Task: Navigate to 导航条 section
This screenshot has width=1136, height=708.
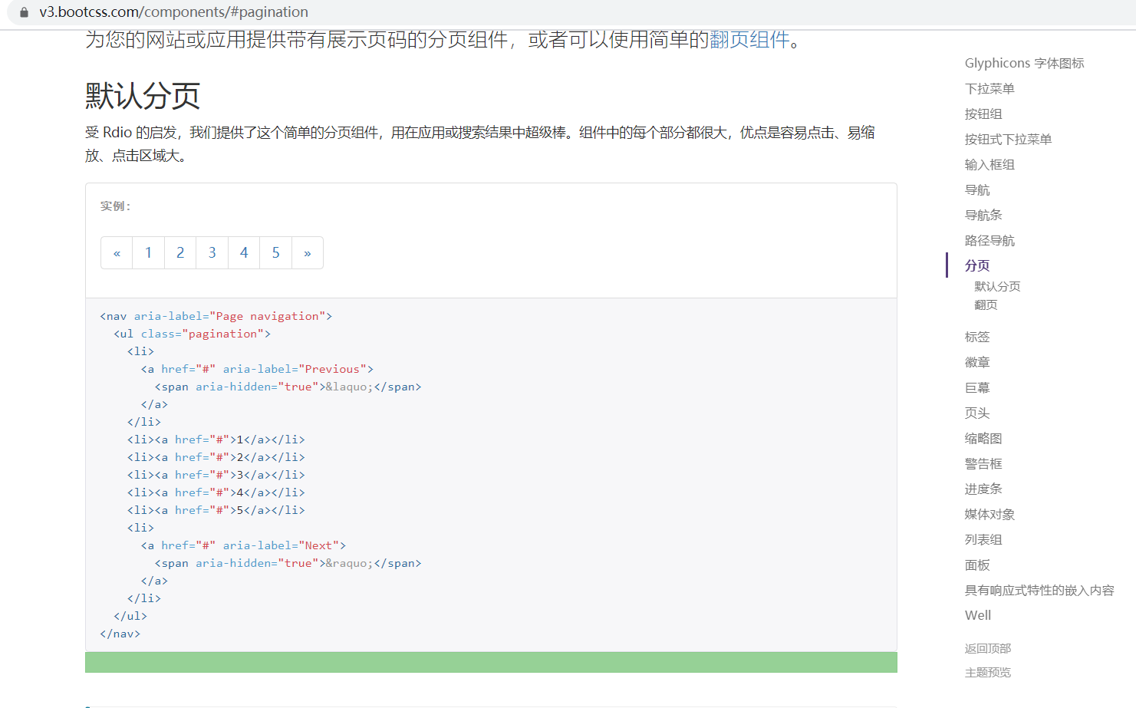Action: (x=983, y=215)
